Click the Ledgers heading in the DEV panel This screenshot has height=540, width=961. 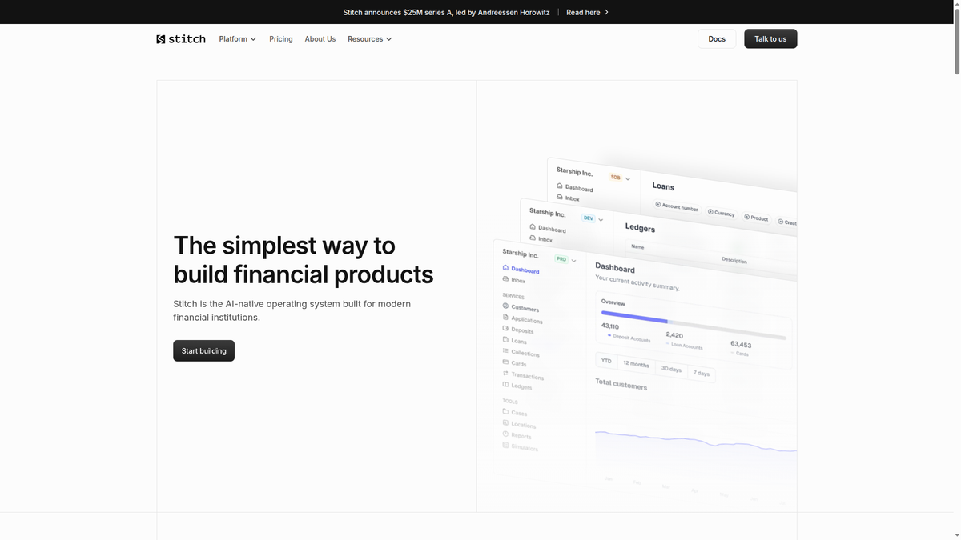pyautogui.click(x=640, y=228)
